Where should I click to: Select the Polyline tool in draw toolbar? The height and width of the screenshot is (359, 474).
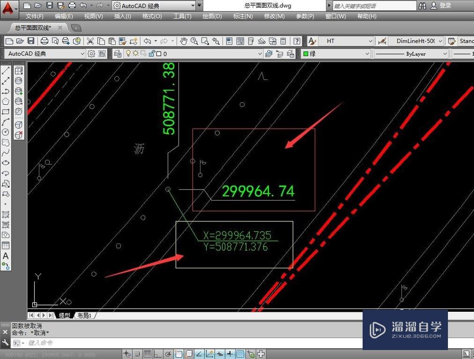(5, 91)
